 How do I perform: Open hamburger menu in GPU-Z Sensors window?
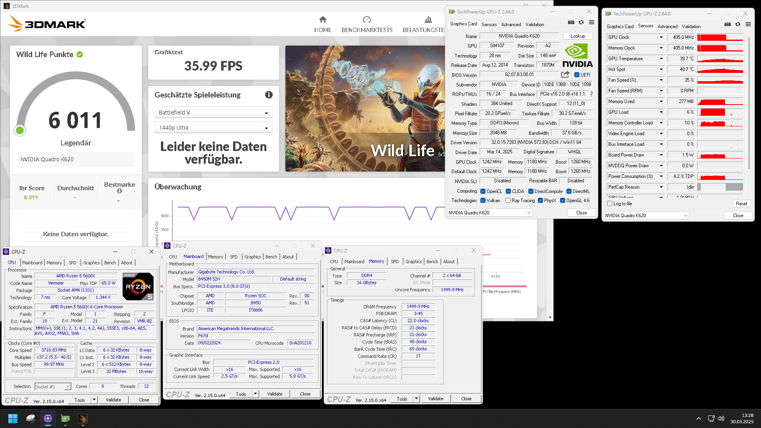coord(748,25)
